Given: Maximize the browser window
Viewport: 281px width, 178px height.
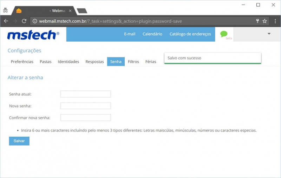Looking at the screenshot, I should pos(258,5).
